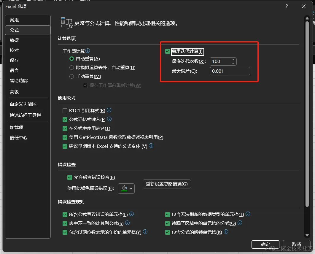Click info icon beside 公式记忆式键入
The width and height of the screenshot is (315, 254).
109,119
